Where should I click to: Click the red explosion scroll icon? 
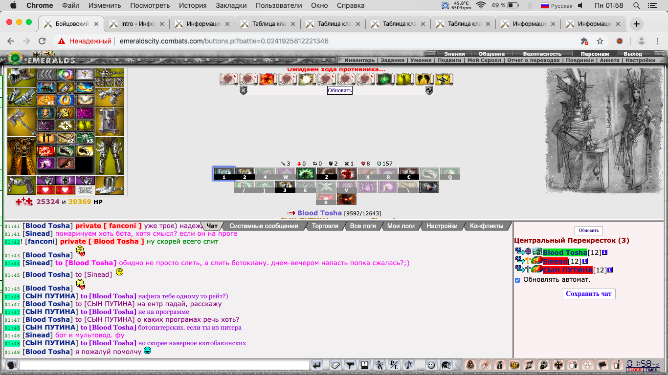tap(268, 79)
